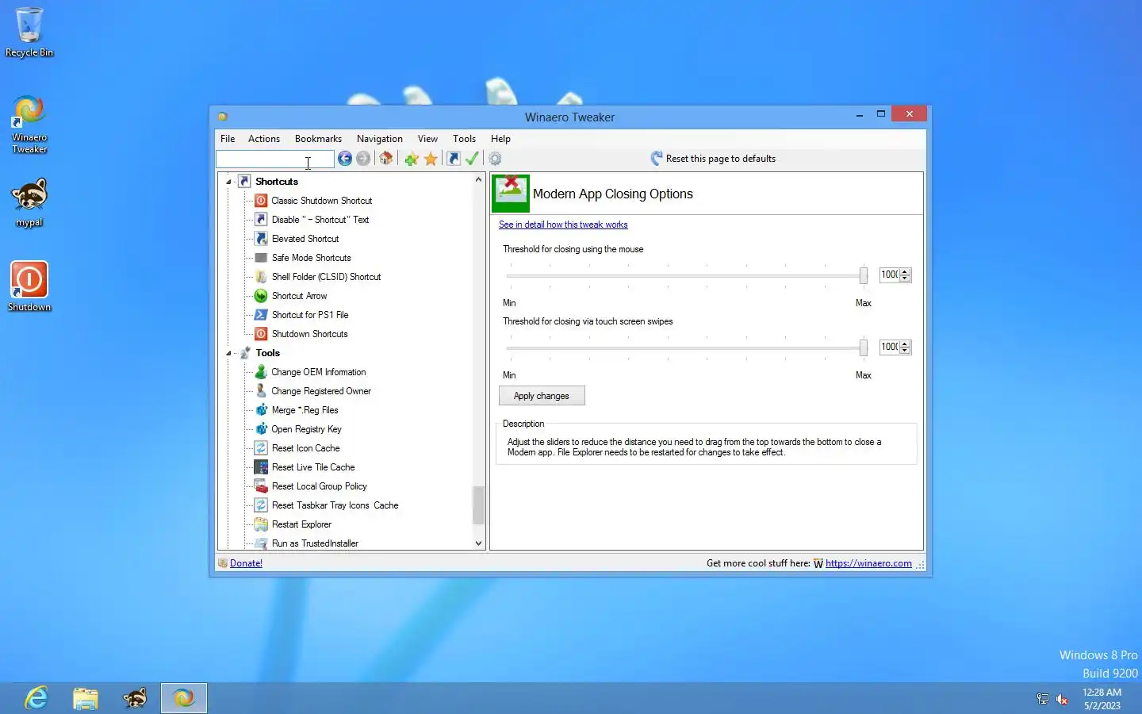The image size is (1142, 714).
Task: Select the Tools category label
Action: (x=267, y=353)
